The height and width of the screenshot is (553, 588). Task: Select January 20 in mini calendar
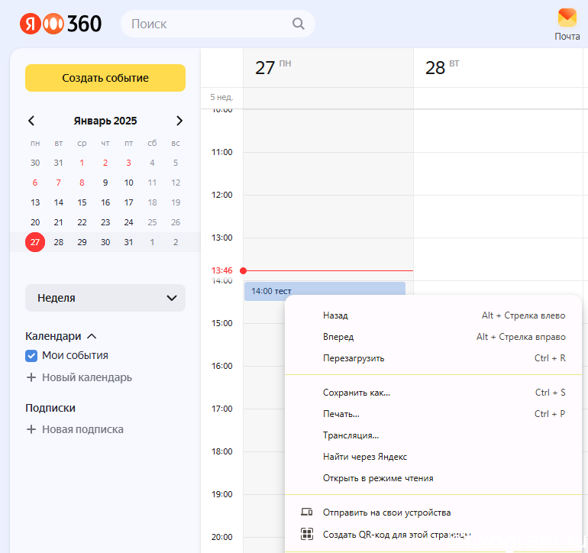(x=35, y=222)
